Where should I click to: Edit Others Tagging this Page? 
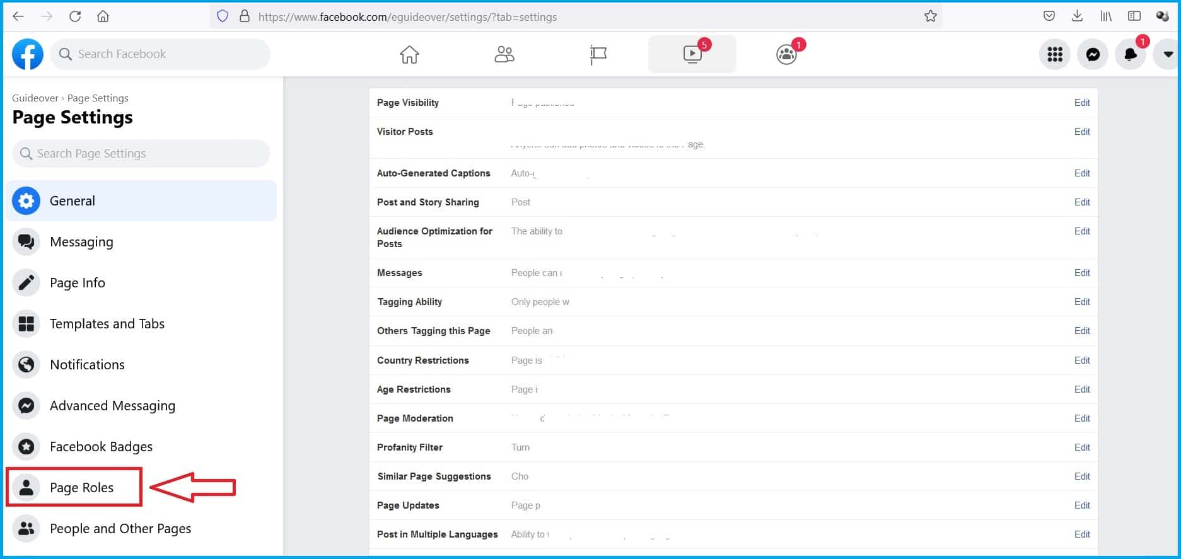pyautogui.click(x=1082, y=331)
